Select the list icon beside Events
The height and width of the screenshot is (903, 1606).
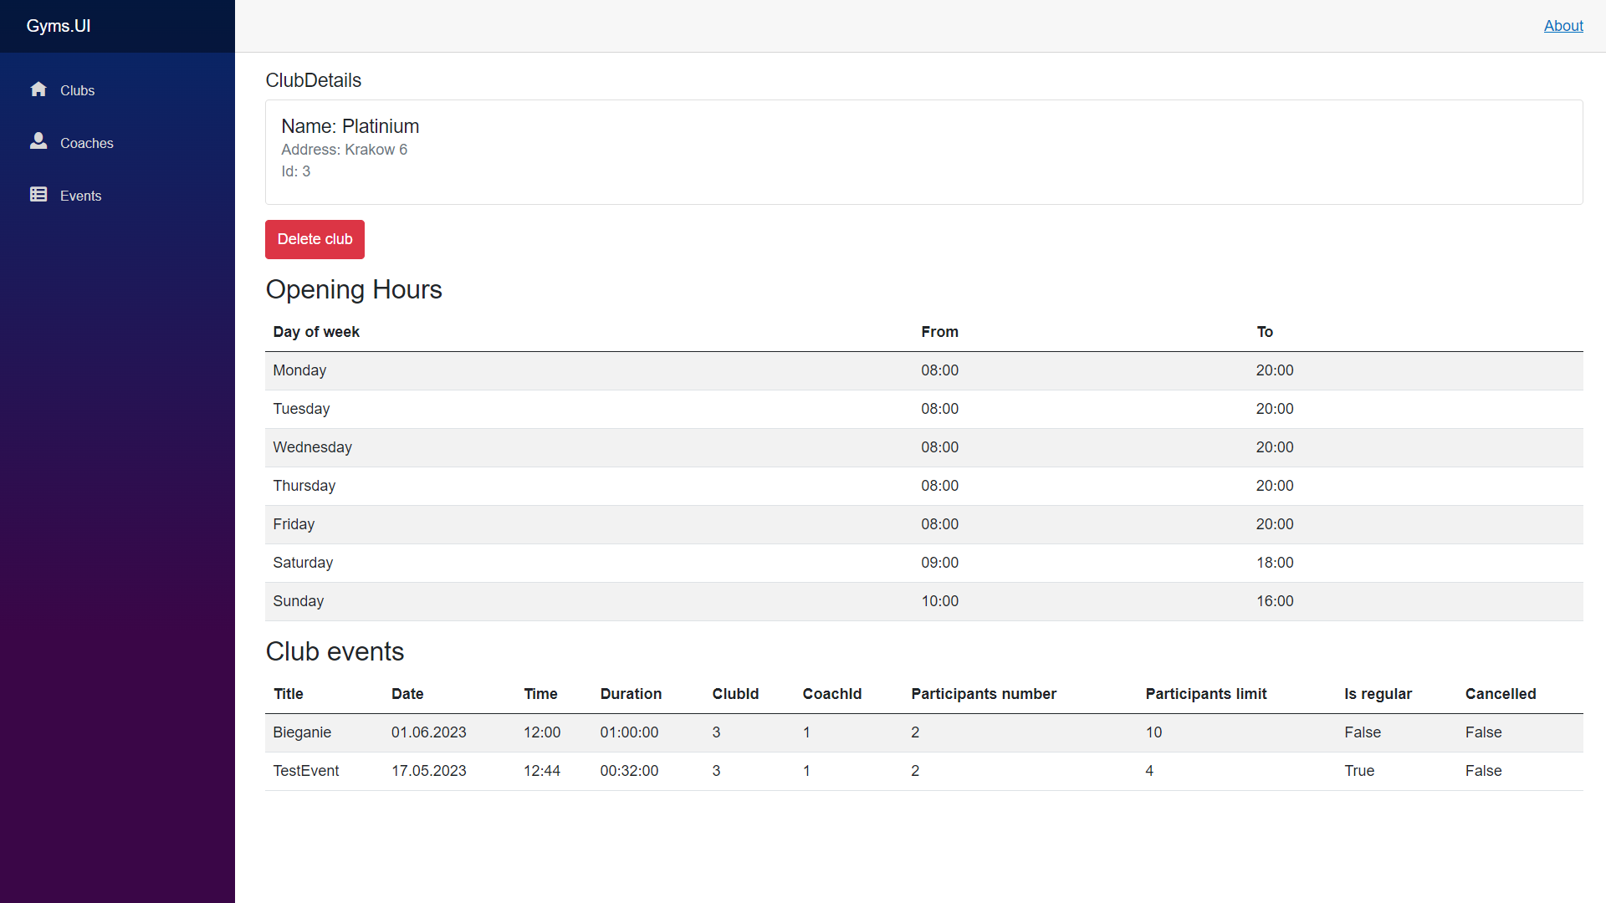click(38, 194)
